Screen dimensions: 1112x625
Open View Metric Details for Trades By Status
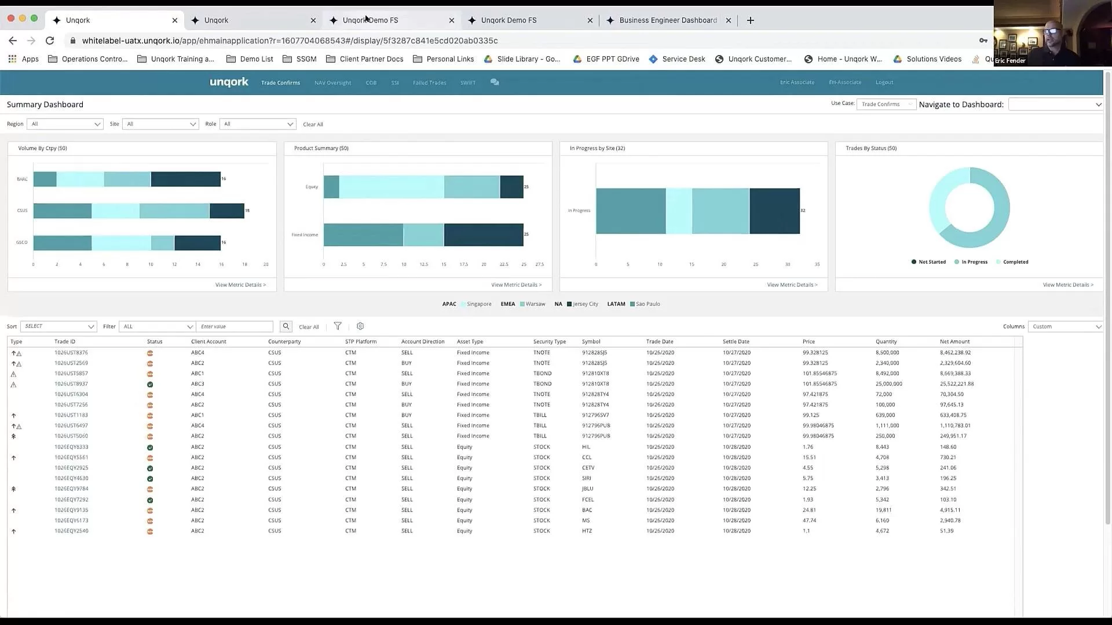click(x=1068, y=285)
